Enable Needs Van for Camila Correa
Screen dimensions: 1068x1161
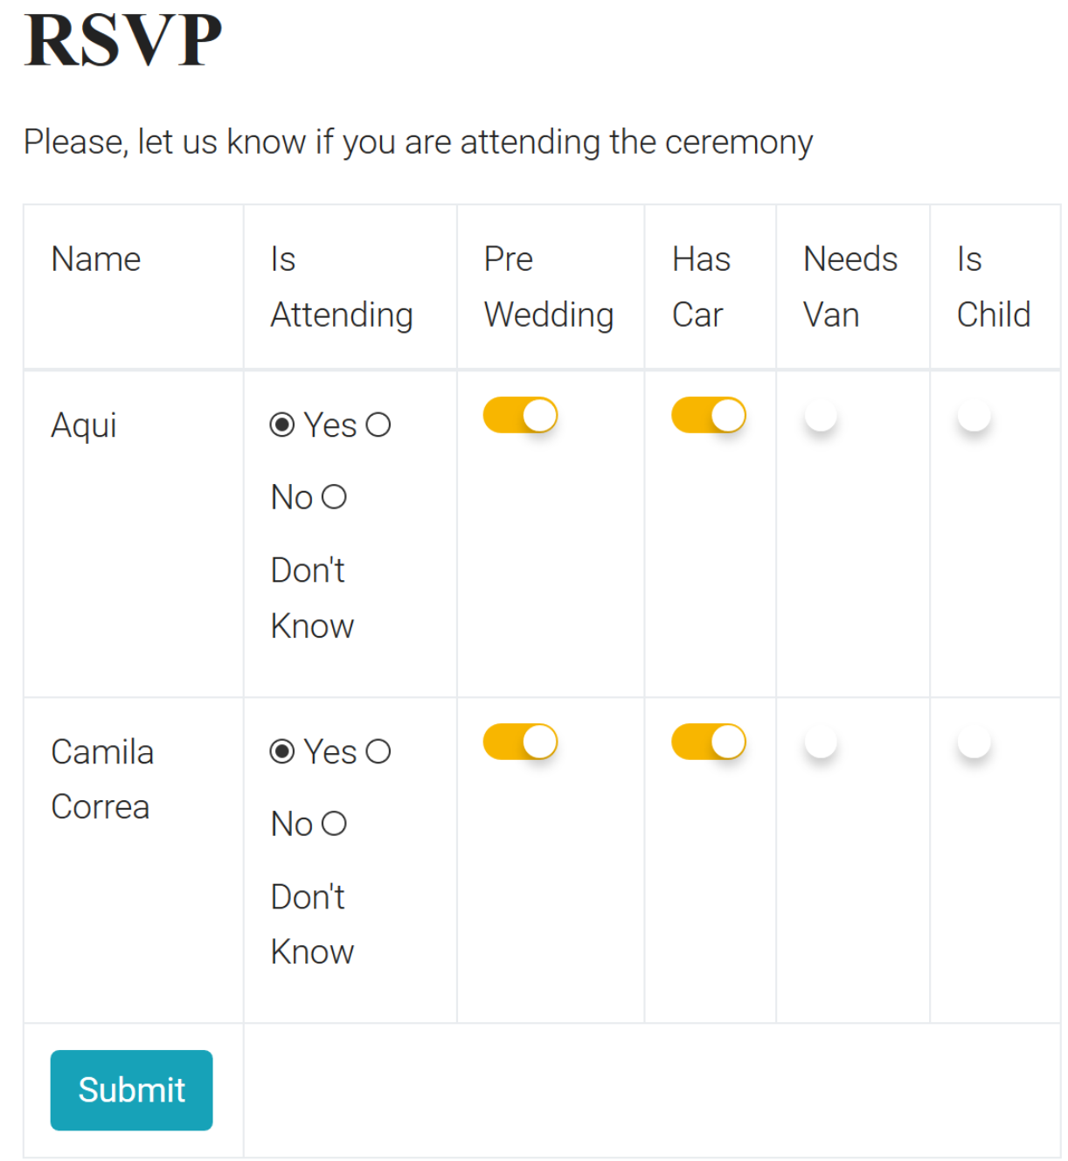click(x=820, y=742)
